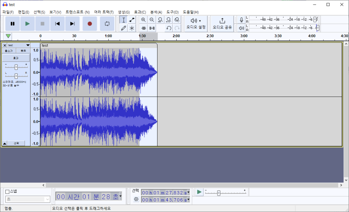Activate the Multi-tool
The height and width of the screenshot is (212, 349).
pos(132,28)
